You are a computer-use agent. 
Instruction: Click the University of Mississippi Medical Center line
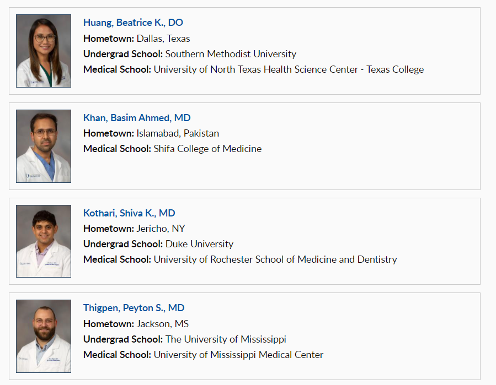point(238,355)
